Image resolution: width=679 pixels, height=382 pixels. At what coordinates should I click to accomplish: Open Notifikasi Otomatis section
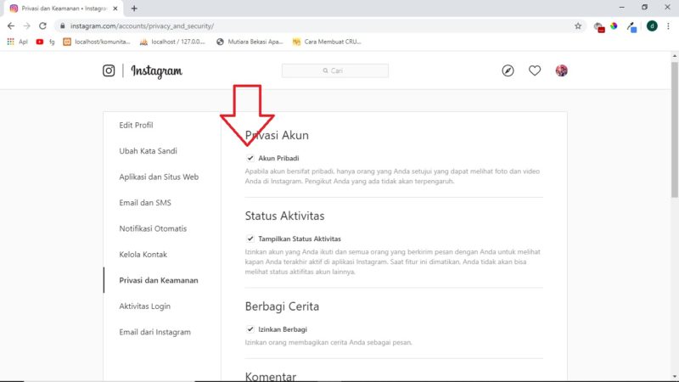point(153,228)
